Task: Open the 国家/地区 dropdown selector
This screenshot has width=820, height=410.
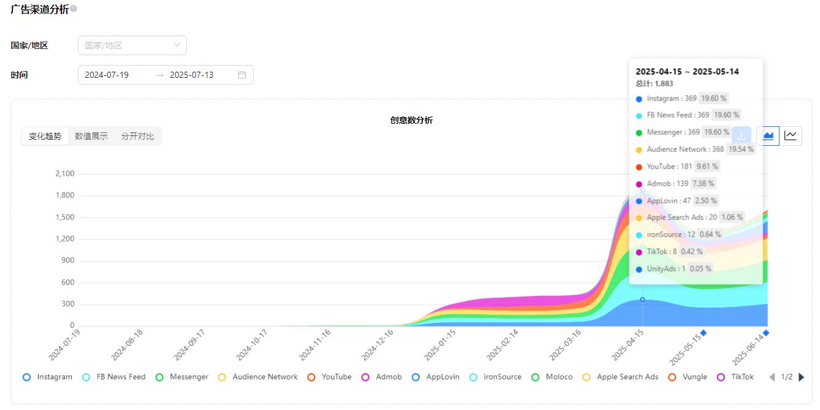Action: 132,45
